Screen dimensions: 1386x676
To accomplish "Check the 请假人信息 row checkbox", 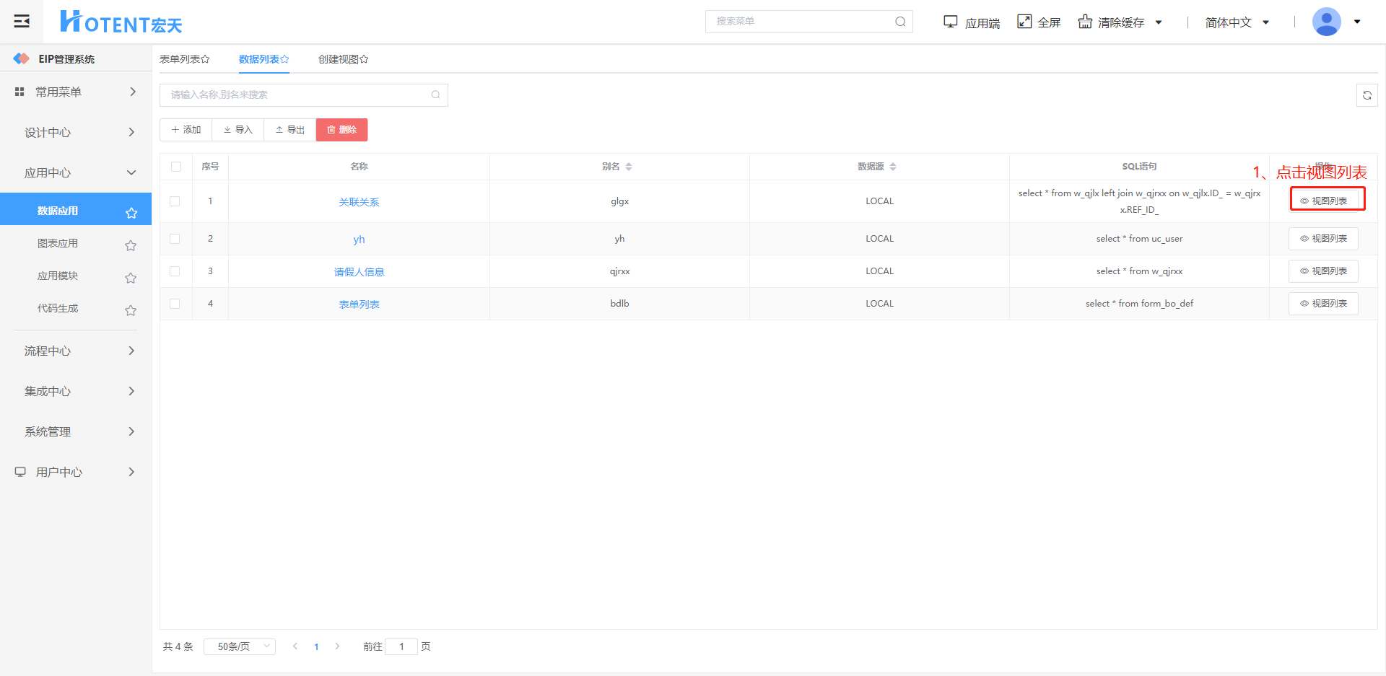I will click(175, 271).
